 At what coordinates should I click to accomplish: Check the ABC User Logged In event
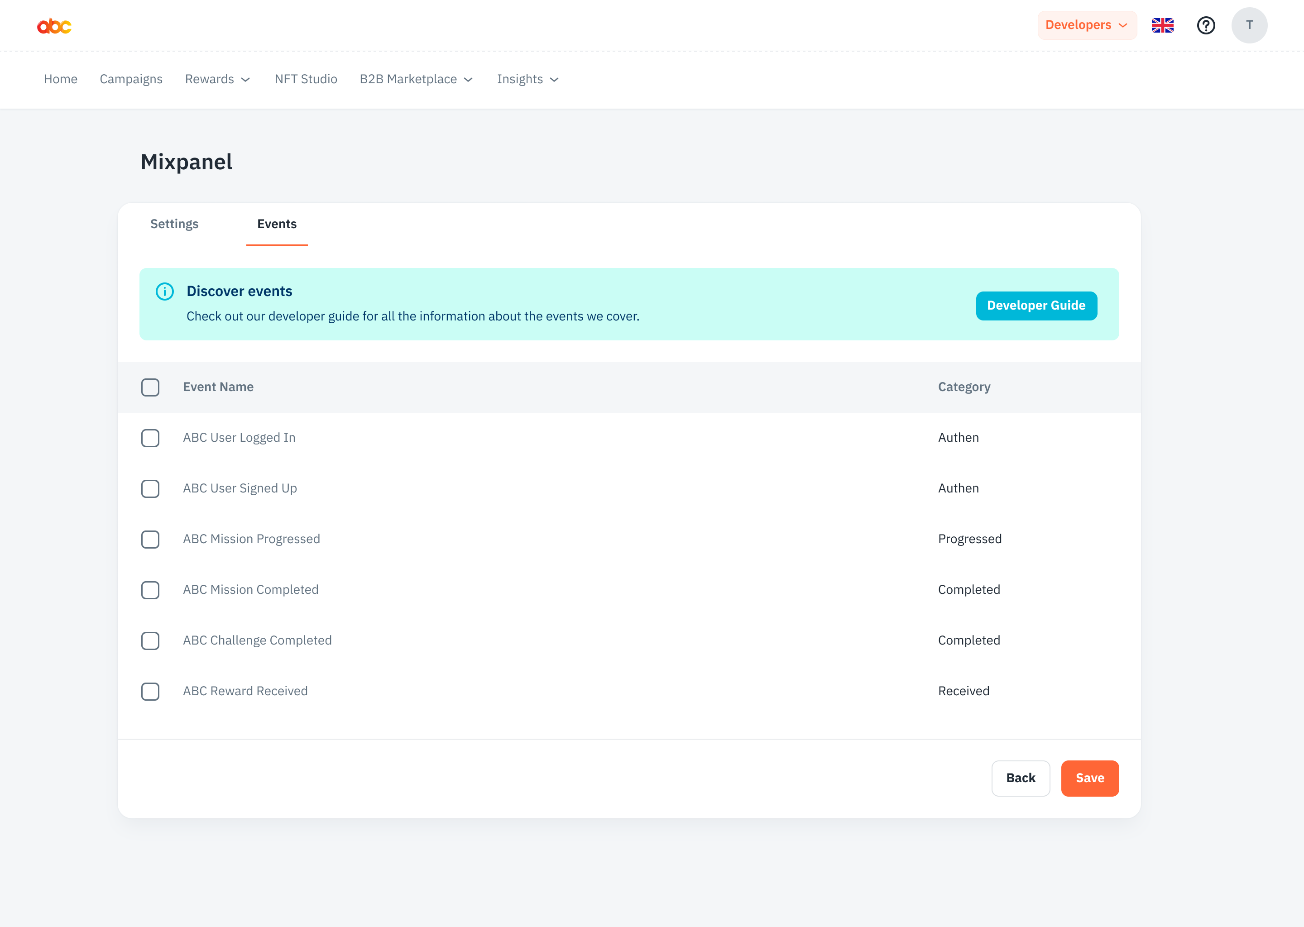150,438
